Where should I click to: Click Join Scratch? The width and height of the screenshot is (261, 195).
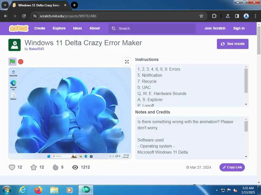pos(215,28)
